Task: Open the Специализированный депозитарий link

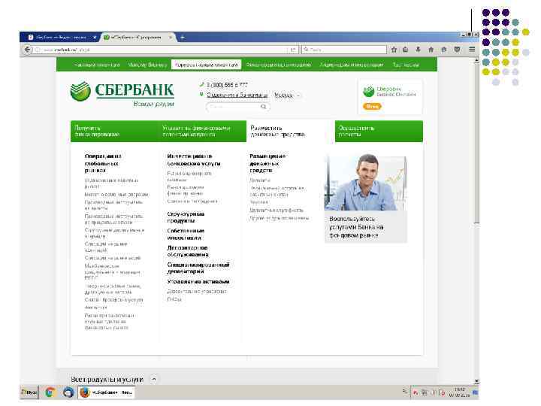Action: (x=198, y=268)
